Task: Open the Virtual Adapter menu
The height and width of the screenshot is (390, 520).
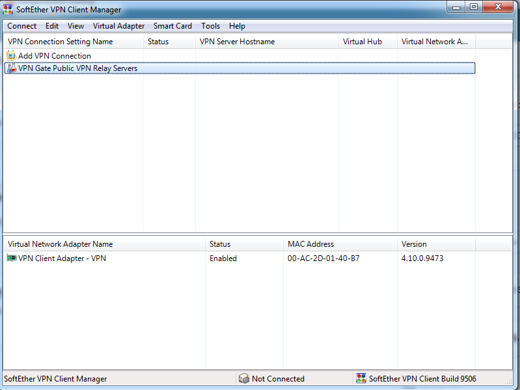Action: [118, 26]
